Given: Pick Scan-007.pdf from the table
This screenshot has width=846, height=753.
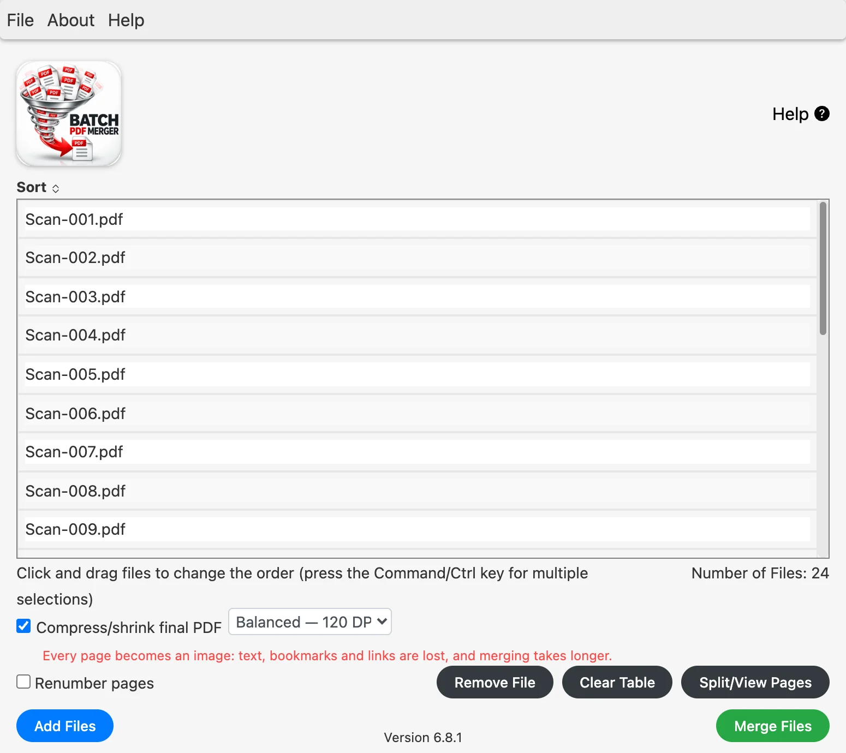Looking at the screenshot, I should pos(418,452).
